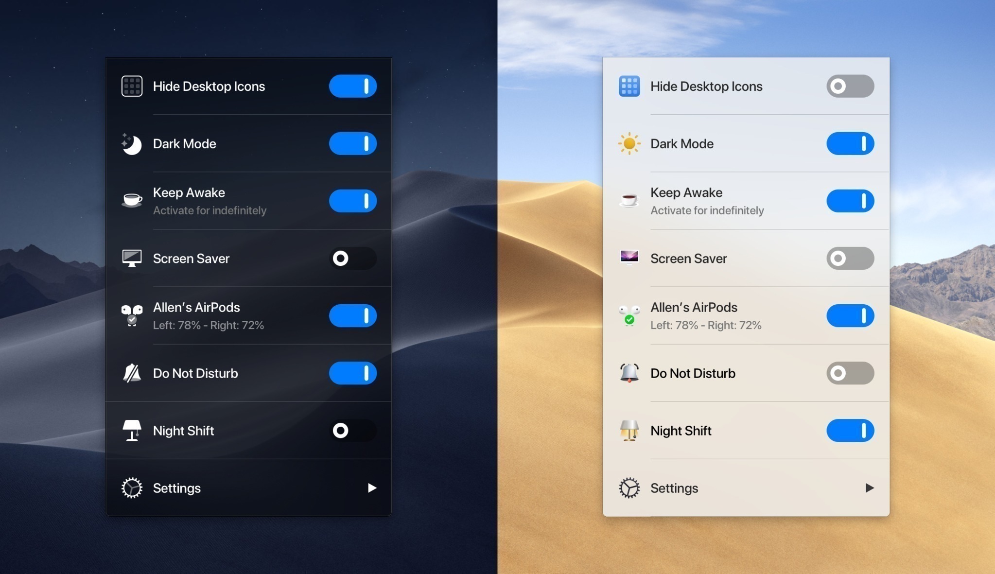Click Keep Awake 'Activate for indefinitely' in dark panel
This screenshot has height=574, width=995.
point(209,210)
